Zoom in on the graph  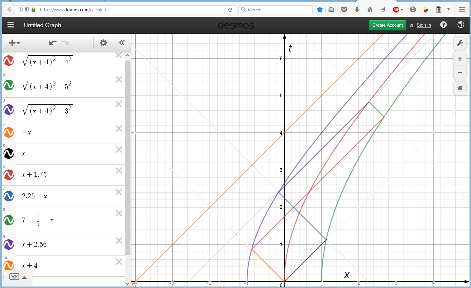(x=460, y=59)
